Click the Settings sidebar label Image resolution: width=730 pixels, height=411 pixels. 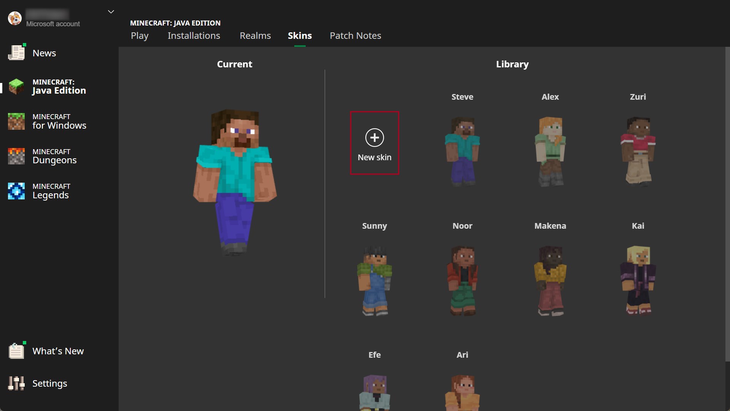coord(50,384)
